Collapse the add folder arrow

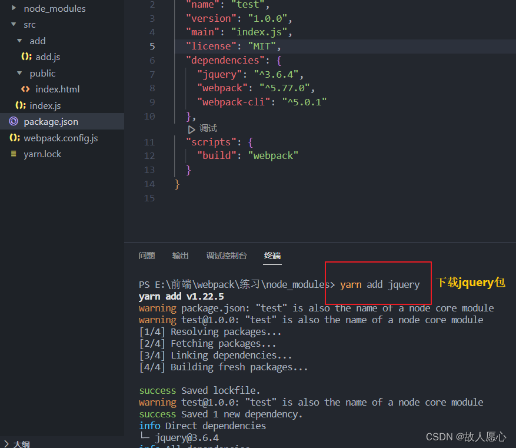(20, 41)
